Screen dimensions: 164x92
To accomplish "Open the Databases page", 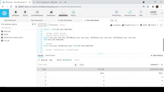I will click(x=16, y=13).
